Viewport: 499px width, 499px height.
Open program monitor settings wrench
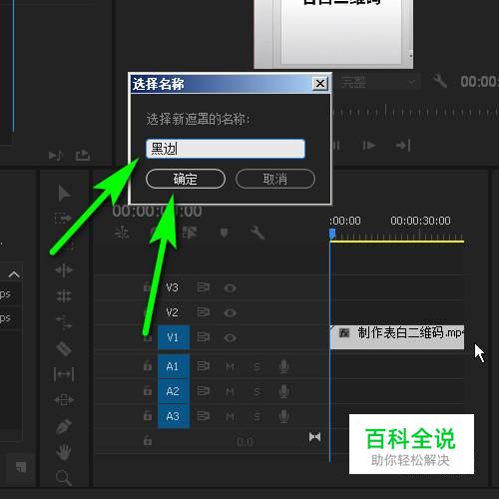click(440, 81)
